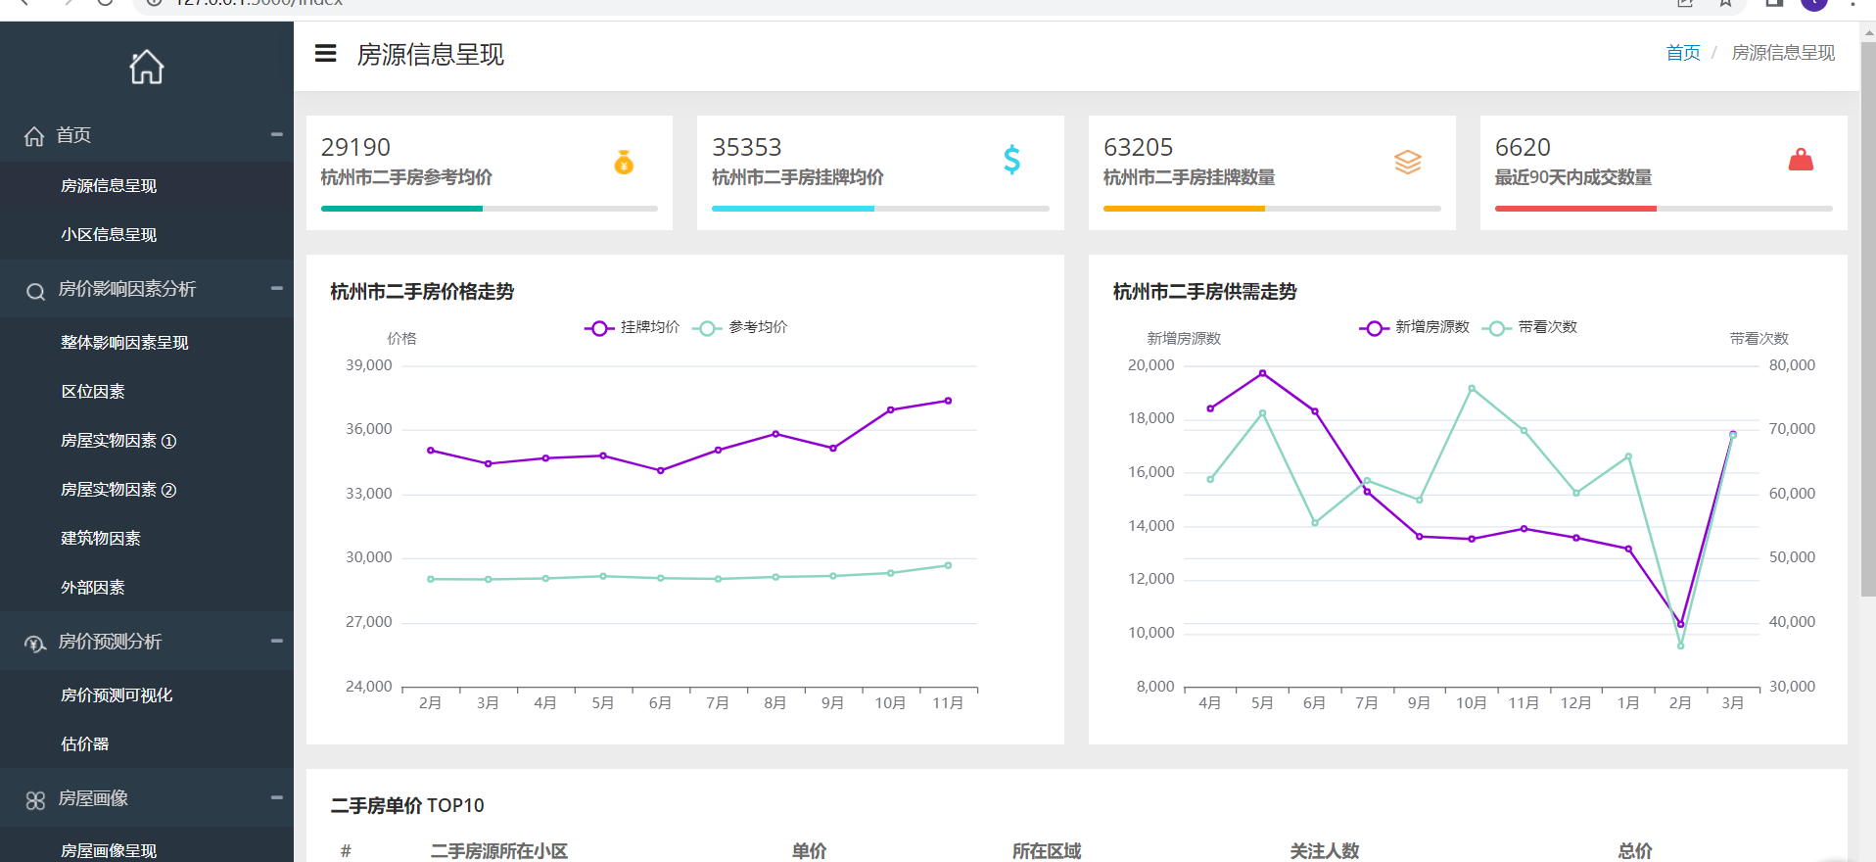Click the browser bookmark star icon
This screenshot has height=862, width=1876.
point(1726,3)
